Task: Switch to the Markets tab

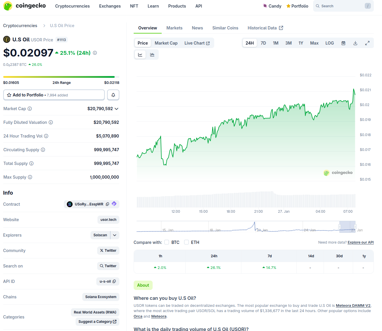Action: 175,28
